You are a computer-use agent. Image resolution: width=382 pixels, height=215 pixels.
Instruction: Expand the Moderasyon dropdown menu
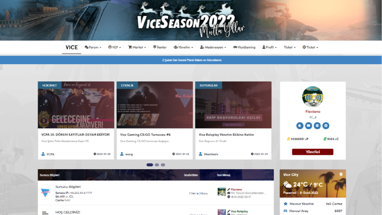[x=213, y=47]
